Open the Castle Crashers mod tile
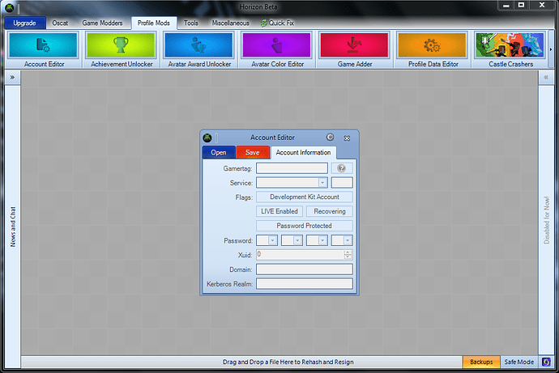The height and width of the screenshot is (373, 559). pyautogui.click(x=509, y=49)
